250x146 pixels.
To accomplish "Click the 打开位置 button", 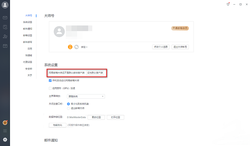I will 115,117.
